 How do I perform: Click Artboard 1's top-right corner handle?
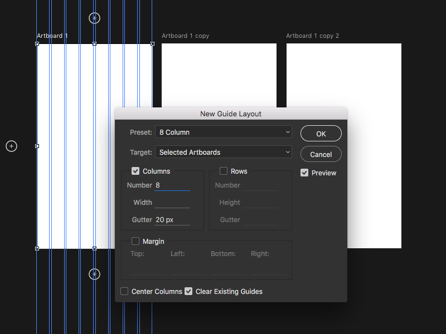pyautogui.click(x=152, y=44)
